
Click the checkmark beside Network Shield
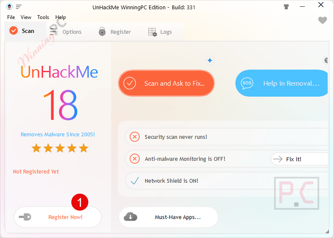point(135,181)
